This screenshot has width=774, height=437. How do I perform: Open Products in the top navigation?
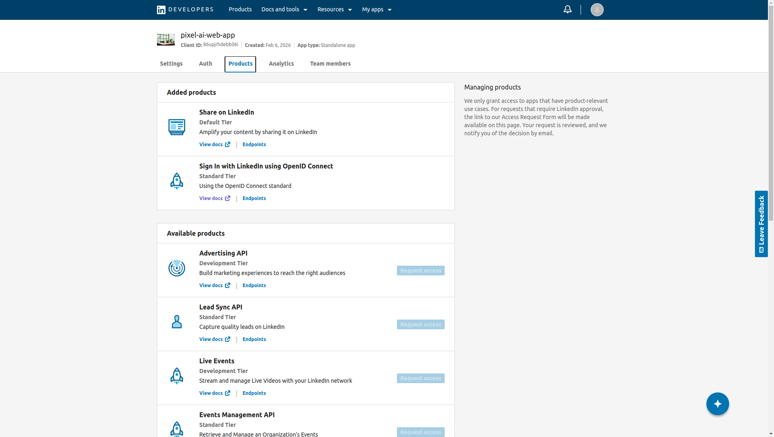240,9
